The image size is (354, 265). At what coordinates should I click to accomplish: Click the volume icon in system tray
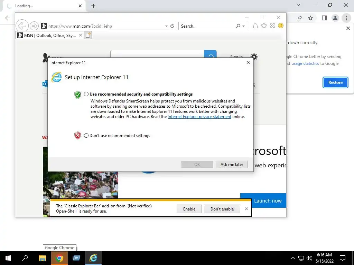[309, 258]
